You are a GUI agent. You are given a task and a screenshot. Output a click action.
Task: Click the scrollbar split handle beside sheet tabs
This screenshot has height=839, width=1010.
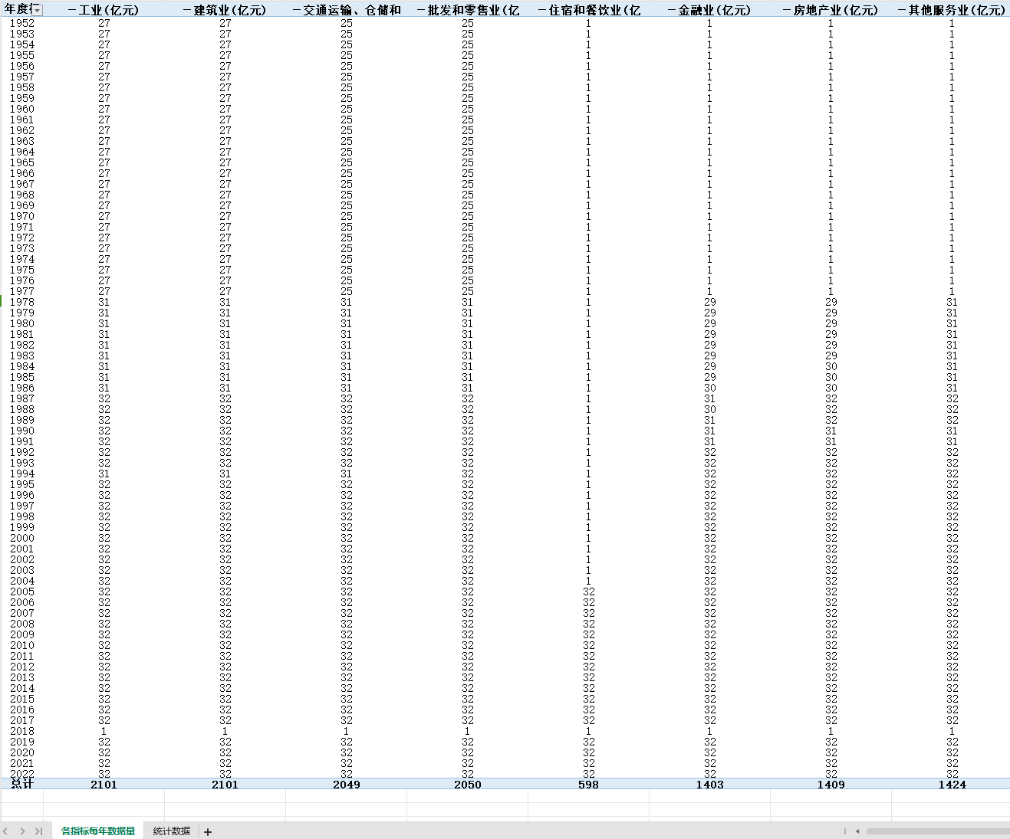point(845,831)
